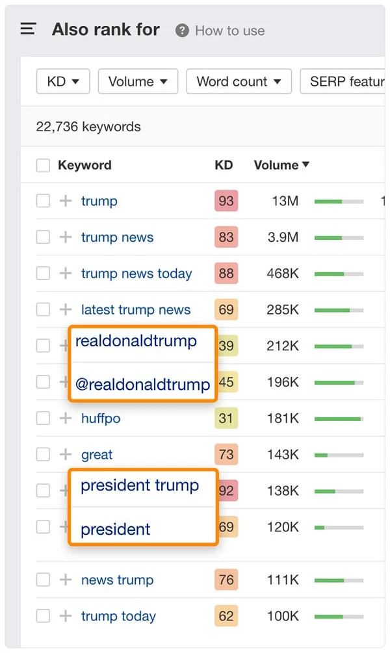The height and width of the screenshot is (653, 390).
Task: Add great keyword using plus icon
Action: pos(66,455)
